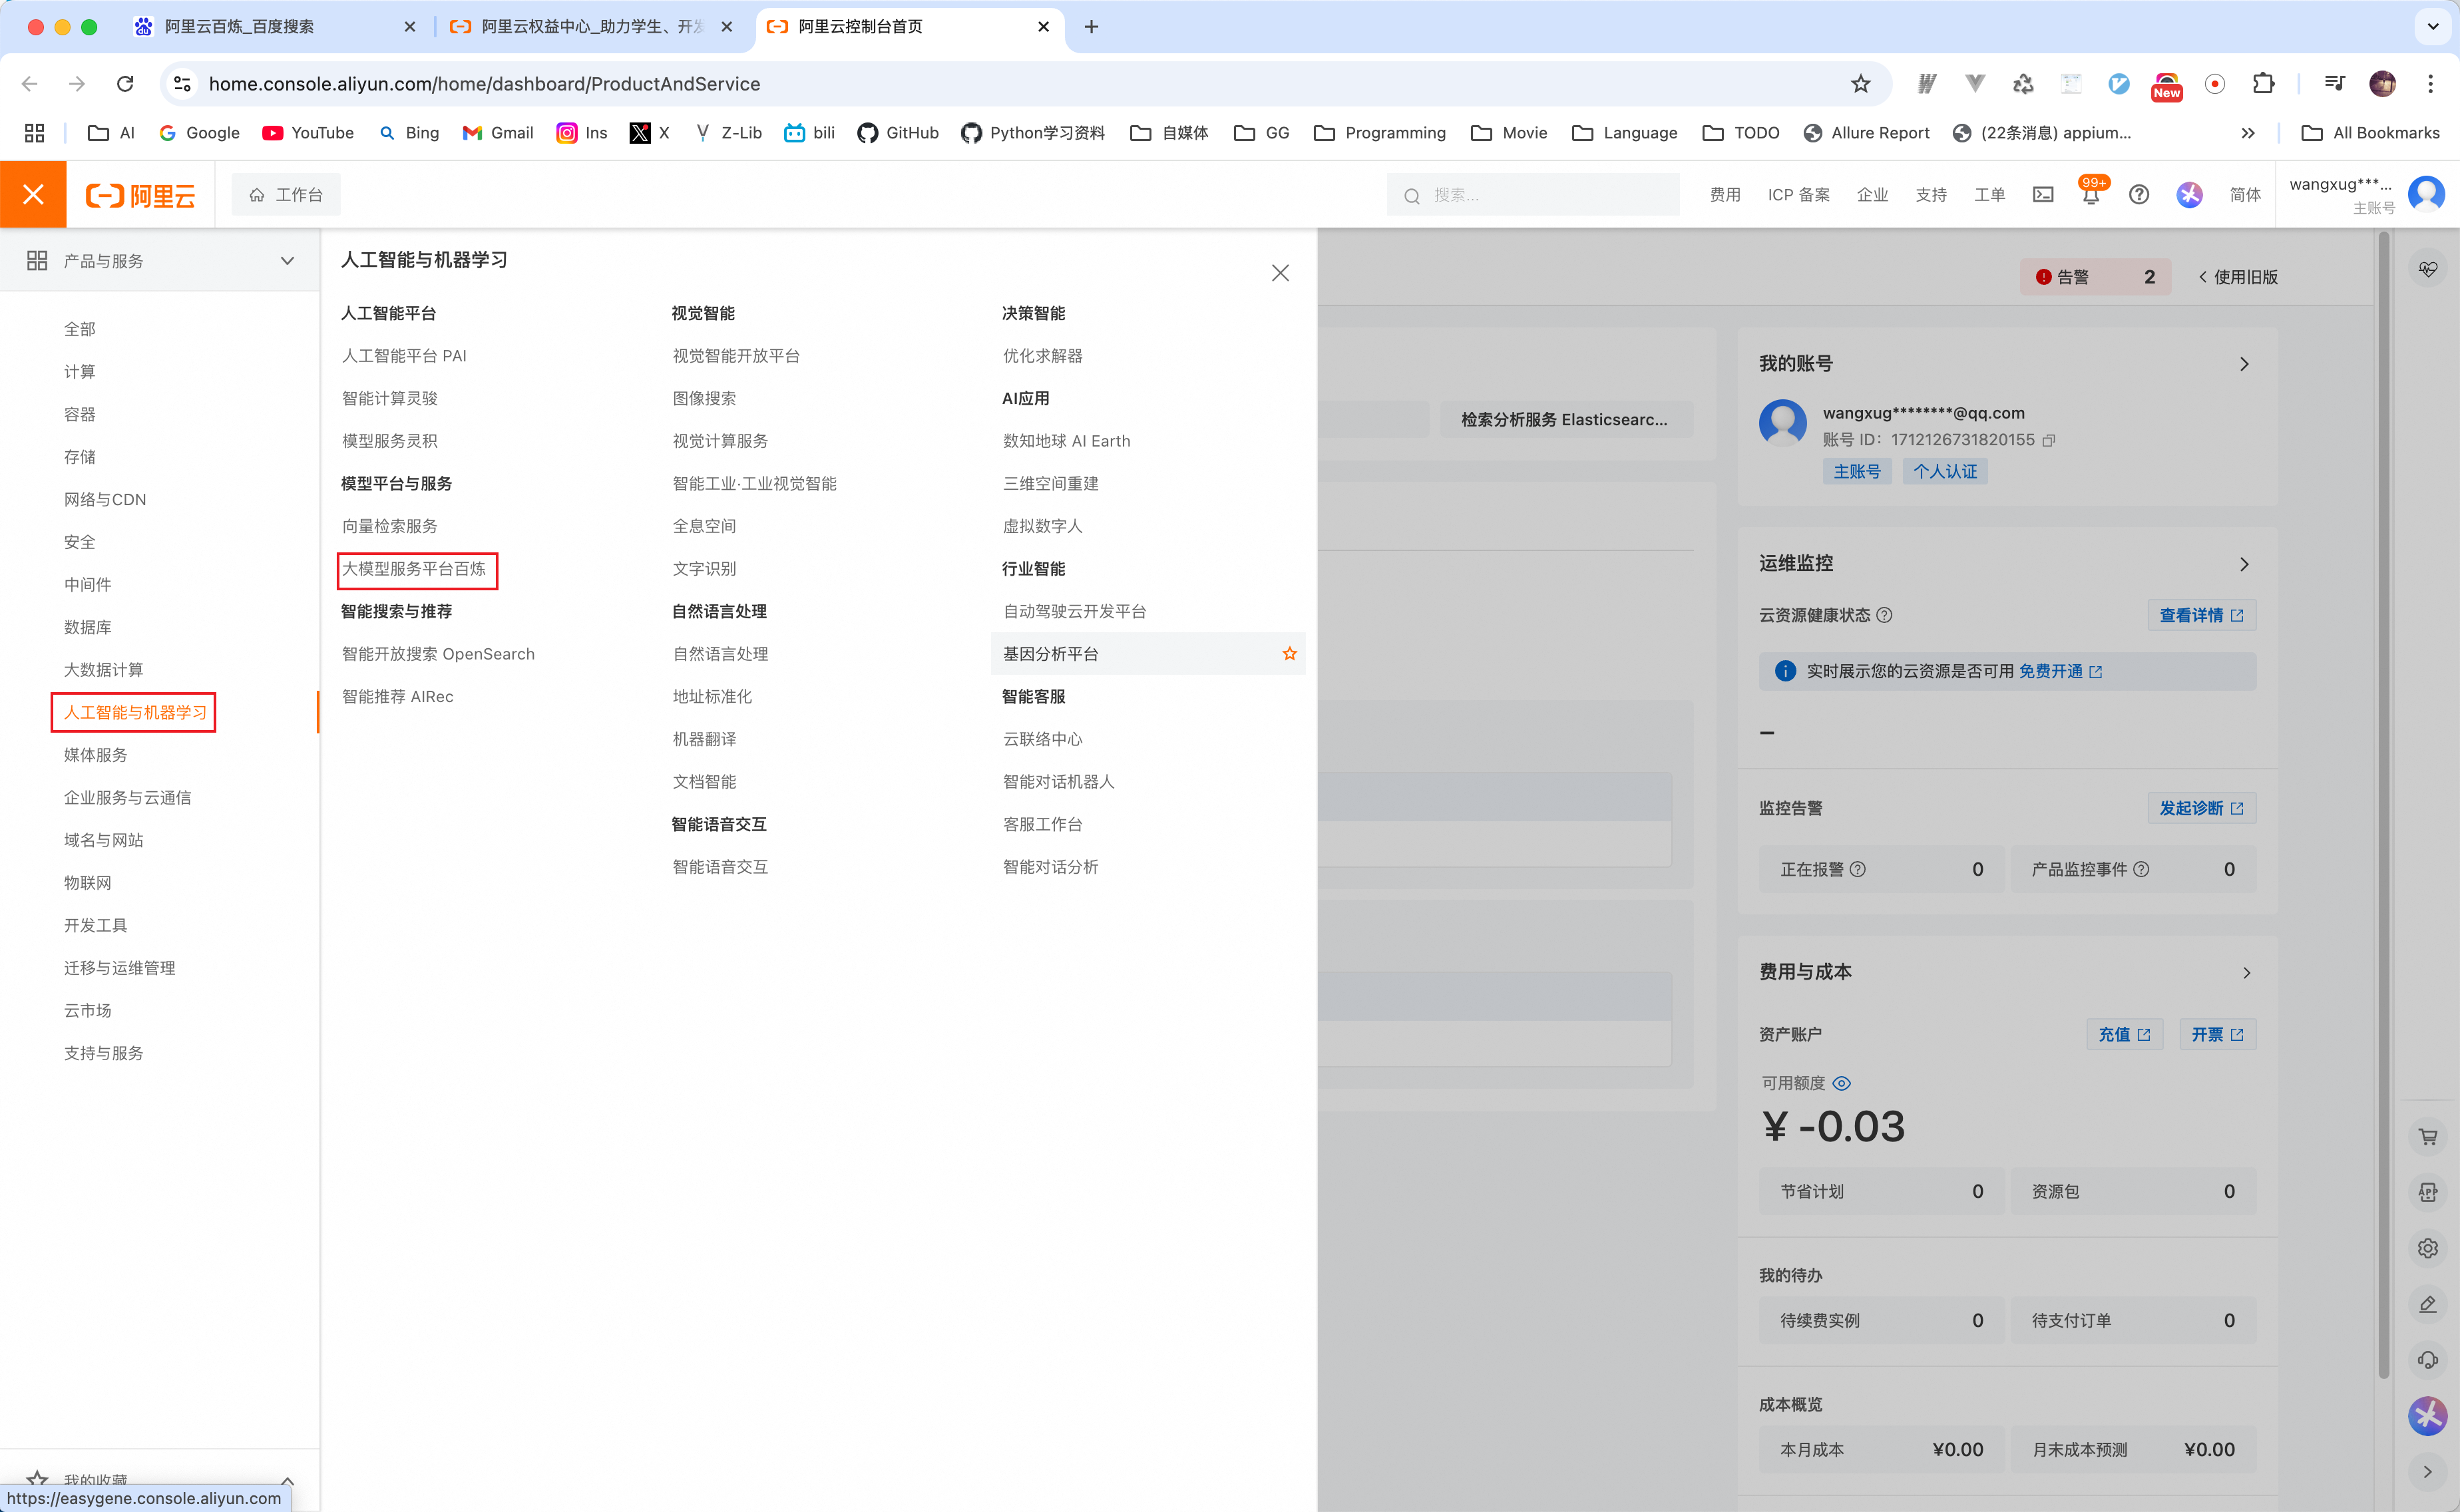Show help for 产品监控事件
The width and height of the screenshot is (2460, 1512).
point(2141,869)
